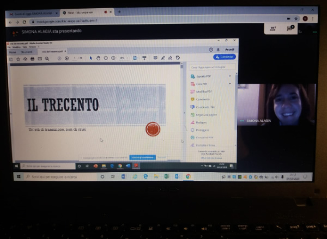This screenshot has height=239, width=327.
Task: Click the Chrome profile avatar
Action: (305, 19)
